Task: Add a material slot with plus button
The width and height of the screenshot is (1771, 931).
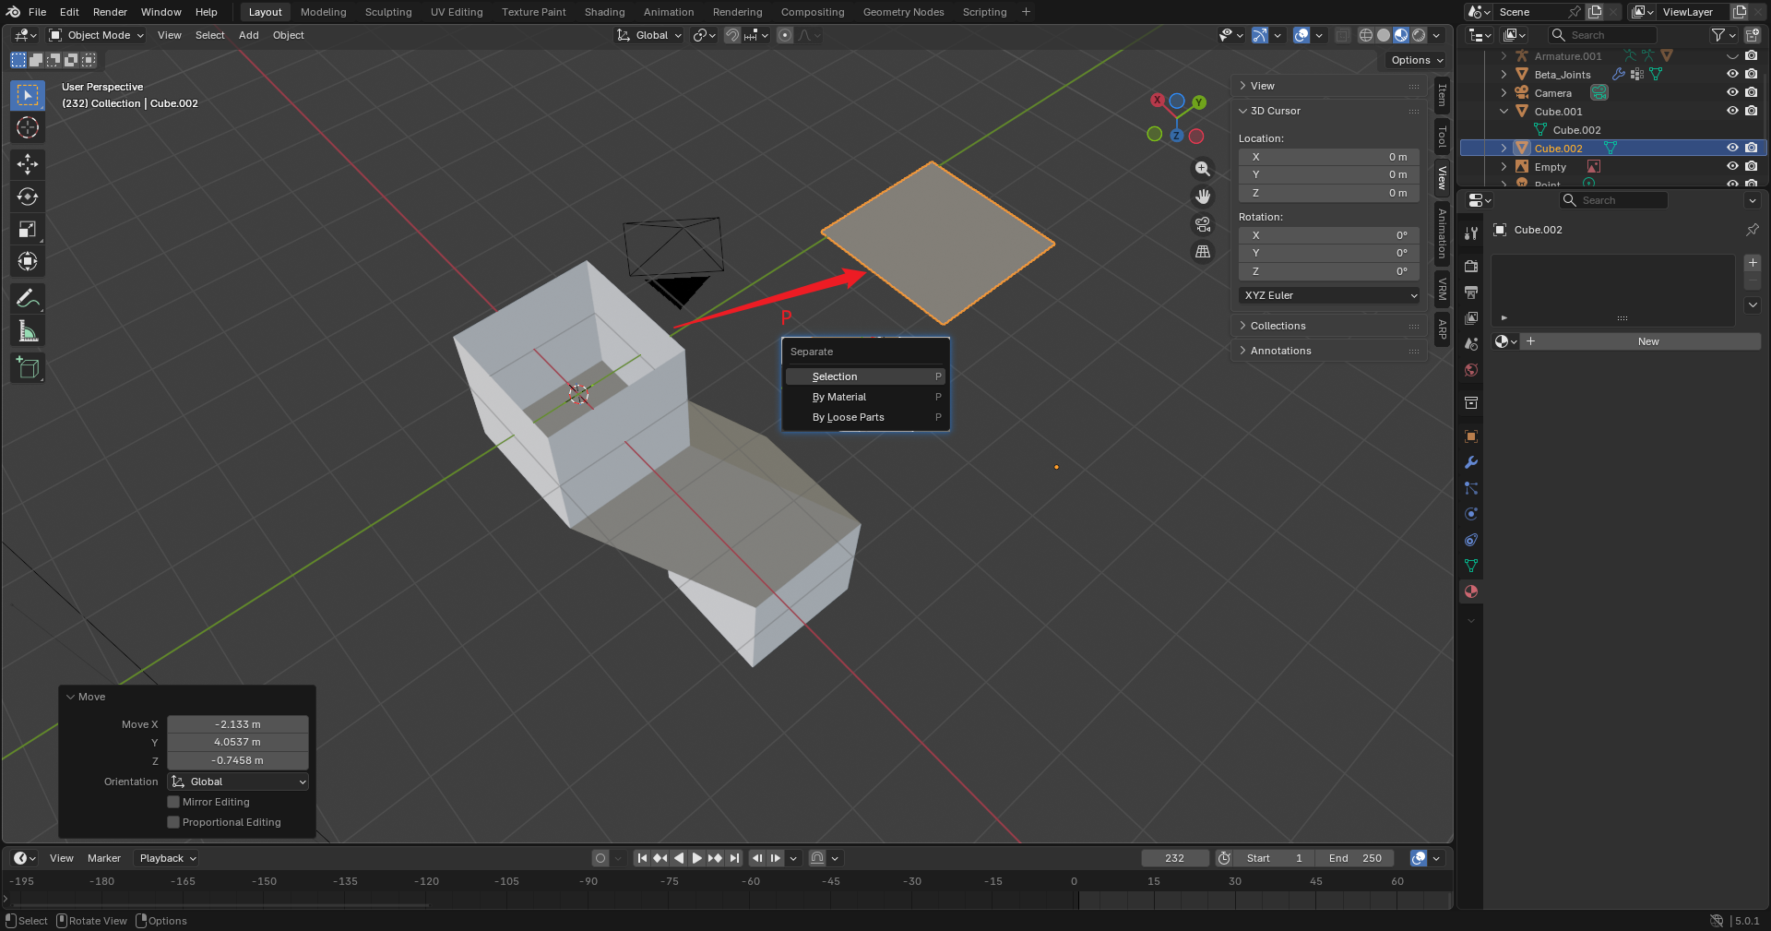Action: click(1753, 263)
